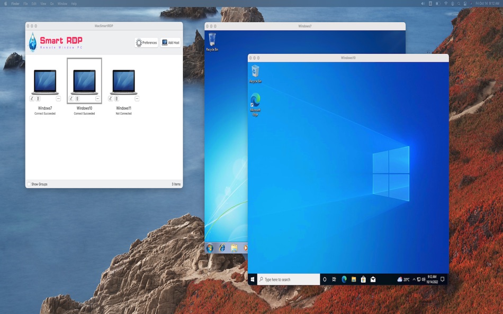Open more options for Windows10 host
Image resolution: width=503 pixels, height=314 pixels.
(x=98, y=99)
